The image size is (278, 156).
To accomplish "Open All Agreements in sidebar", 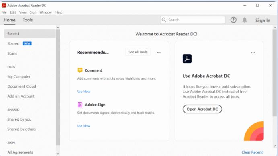I will tap(20, 152).
